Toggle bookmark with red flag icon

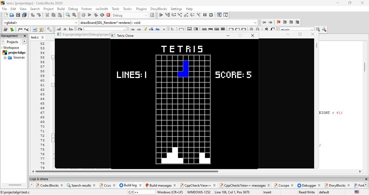[x=279, y=22]
